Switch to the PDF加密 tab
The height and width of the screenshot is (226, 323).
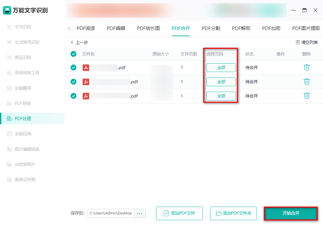[271, 28]
